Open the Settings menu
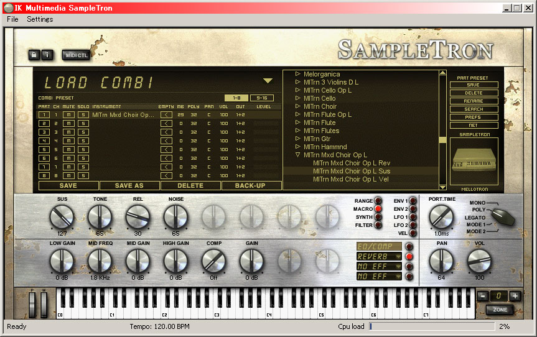Image resolution: width=537 pixels, height=337 pixels. [x=40, y=19]
